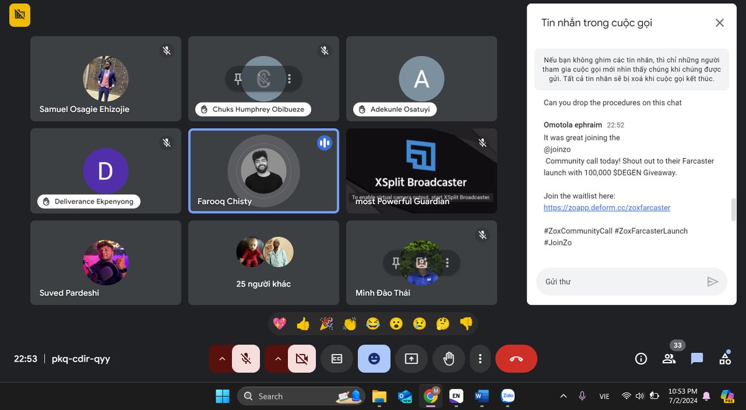Pin Minh Đào Thái's tile
Image resolution: width=746 pixels, height=410 pixels.
click(395, 263)
